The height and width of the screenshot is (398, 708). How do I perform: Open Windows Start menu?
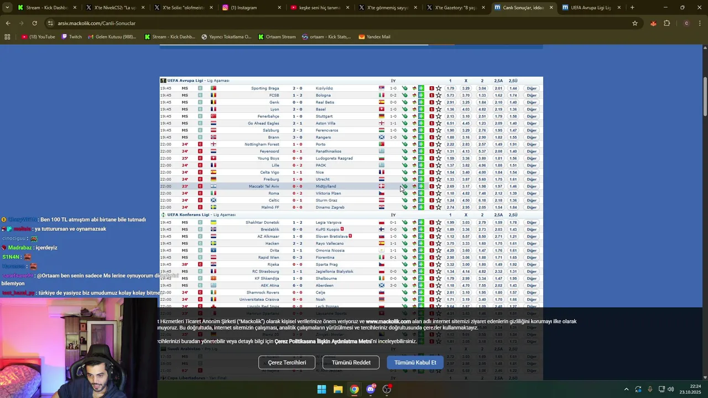click(321, 389)
